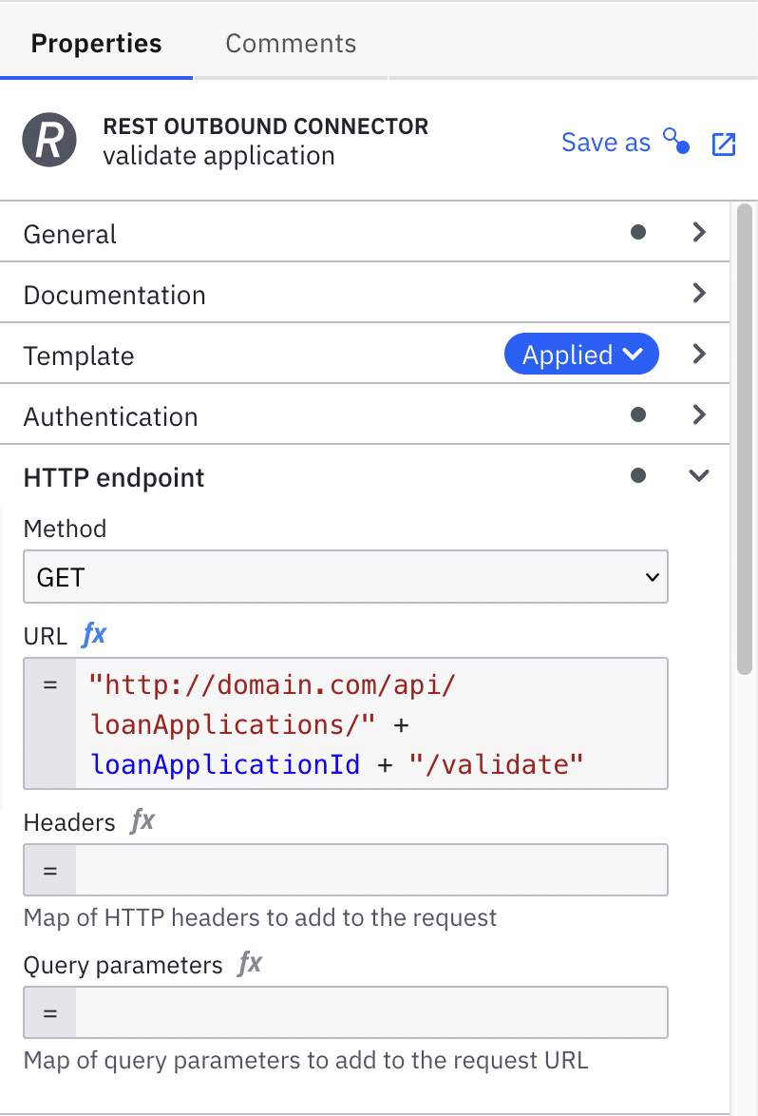The width and height of the screenshot is (758, 1116).
Task: Click the Authentication section data indicator dot
Action: click(638, 414)
